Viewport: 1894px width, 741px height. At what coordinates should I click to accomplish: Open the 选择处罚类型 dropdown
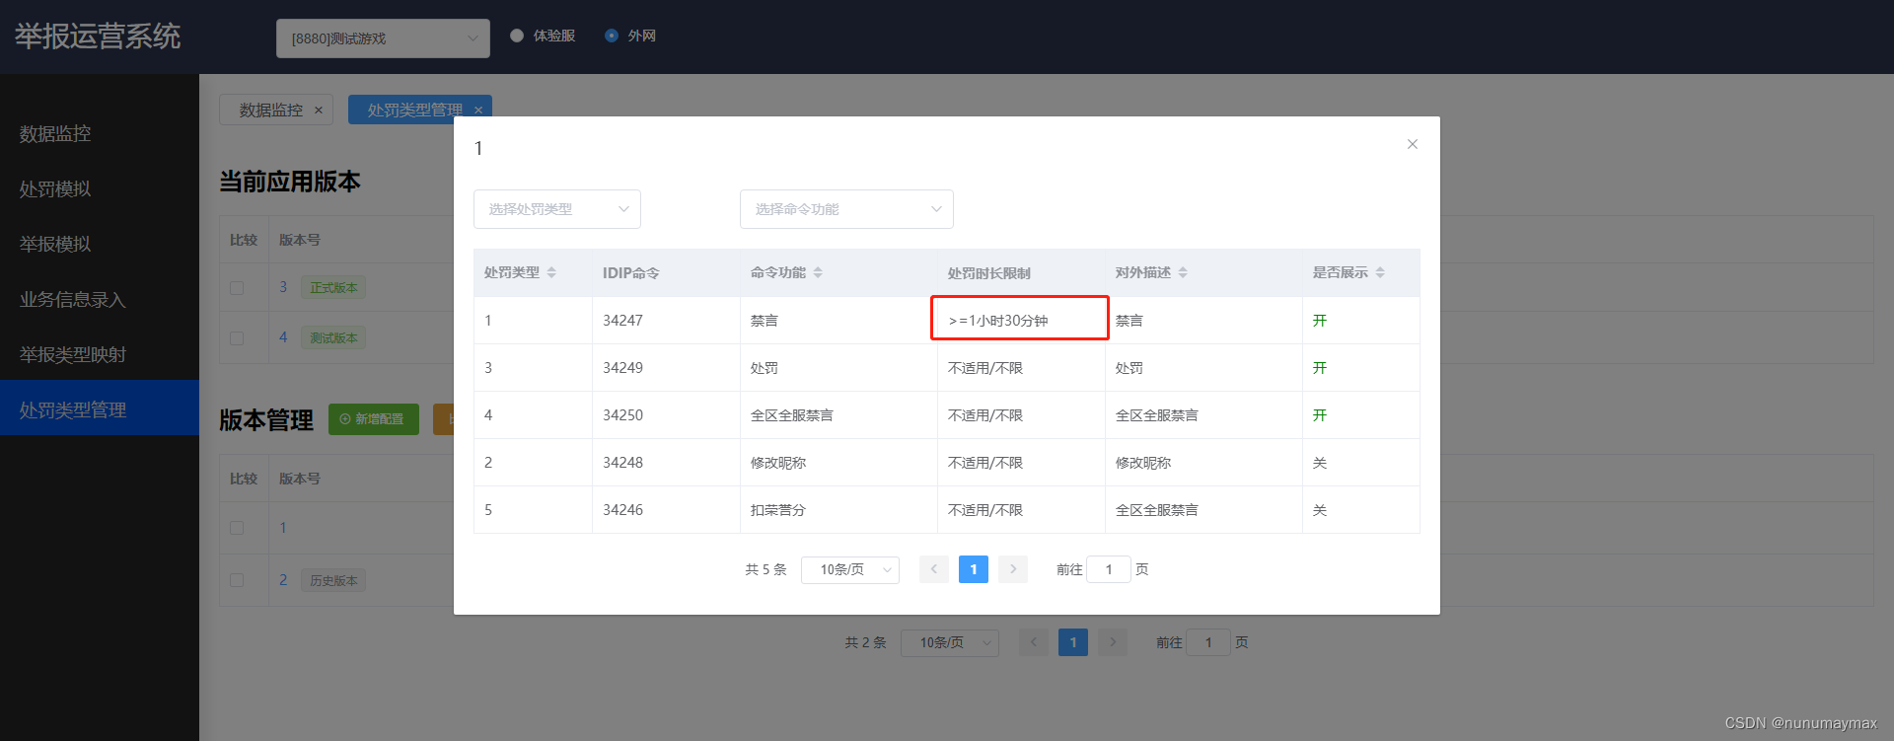[557, 209]
